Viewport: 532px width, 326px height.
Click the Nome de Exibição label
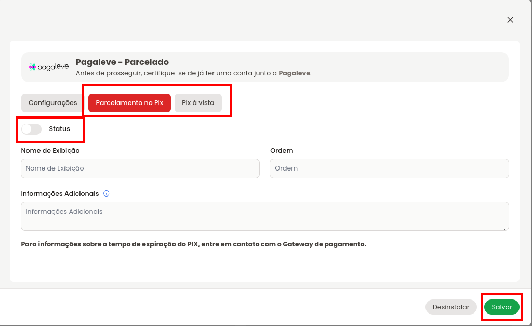(50, 150)
